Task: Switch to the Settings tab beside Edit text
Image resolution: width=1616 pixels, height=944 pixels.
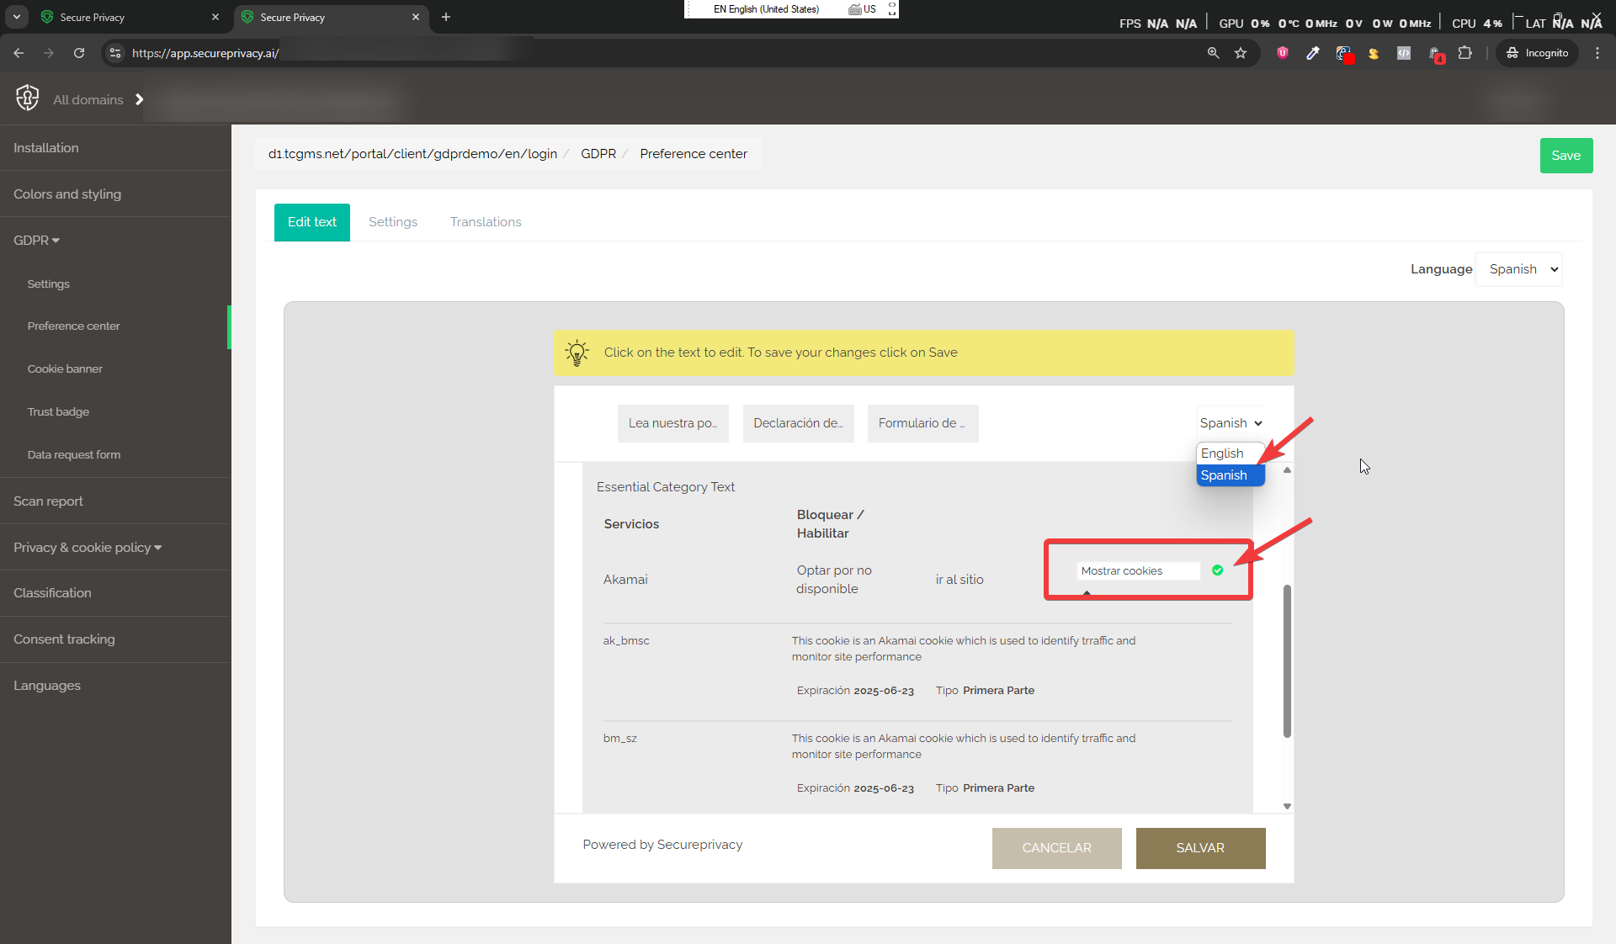Action: click(392, 221)
